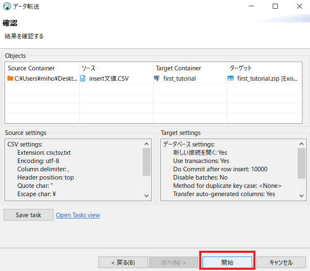Click the Disable batches: No line

pyautogui.click(x=200, y=177)
